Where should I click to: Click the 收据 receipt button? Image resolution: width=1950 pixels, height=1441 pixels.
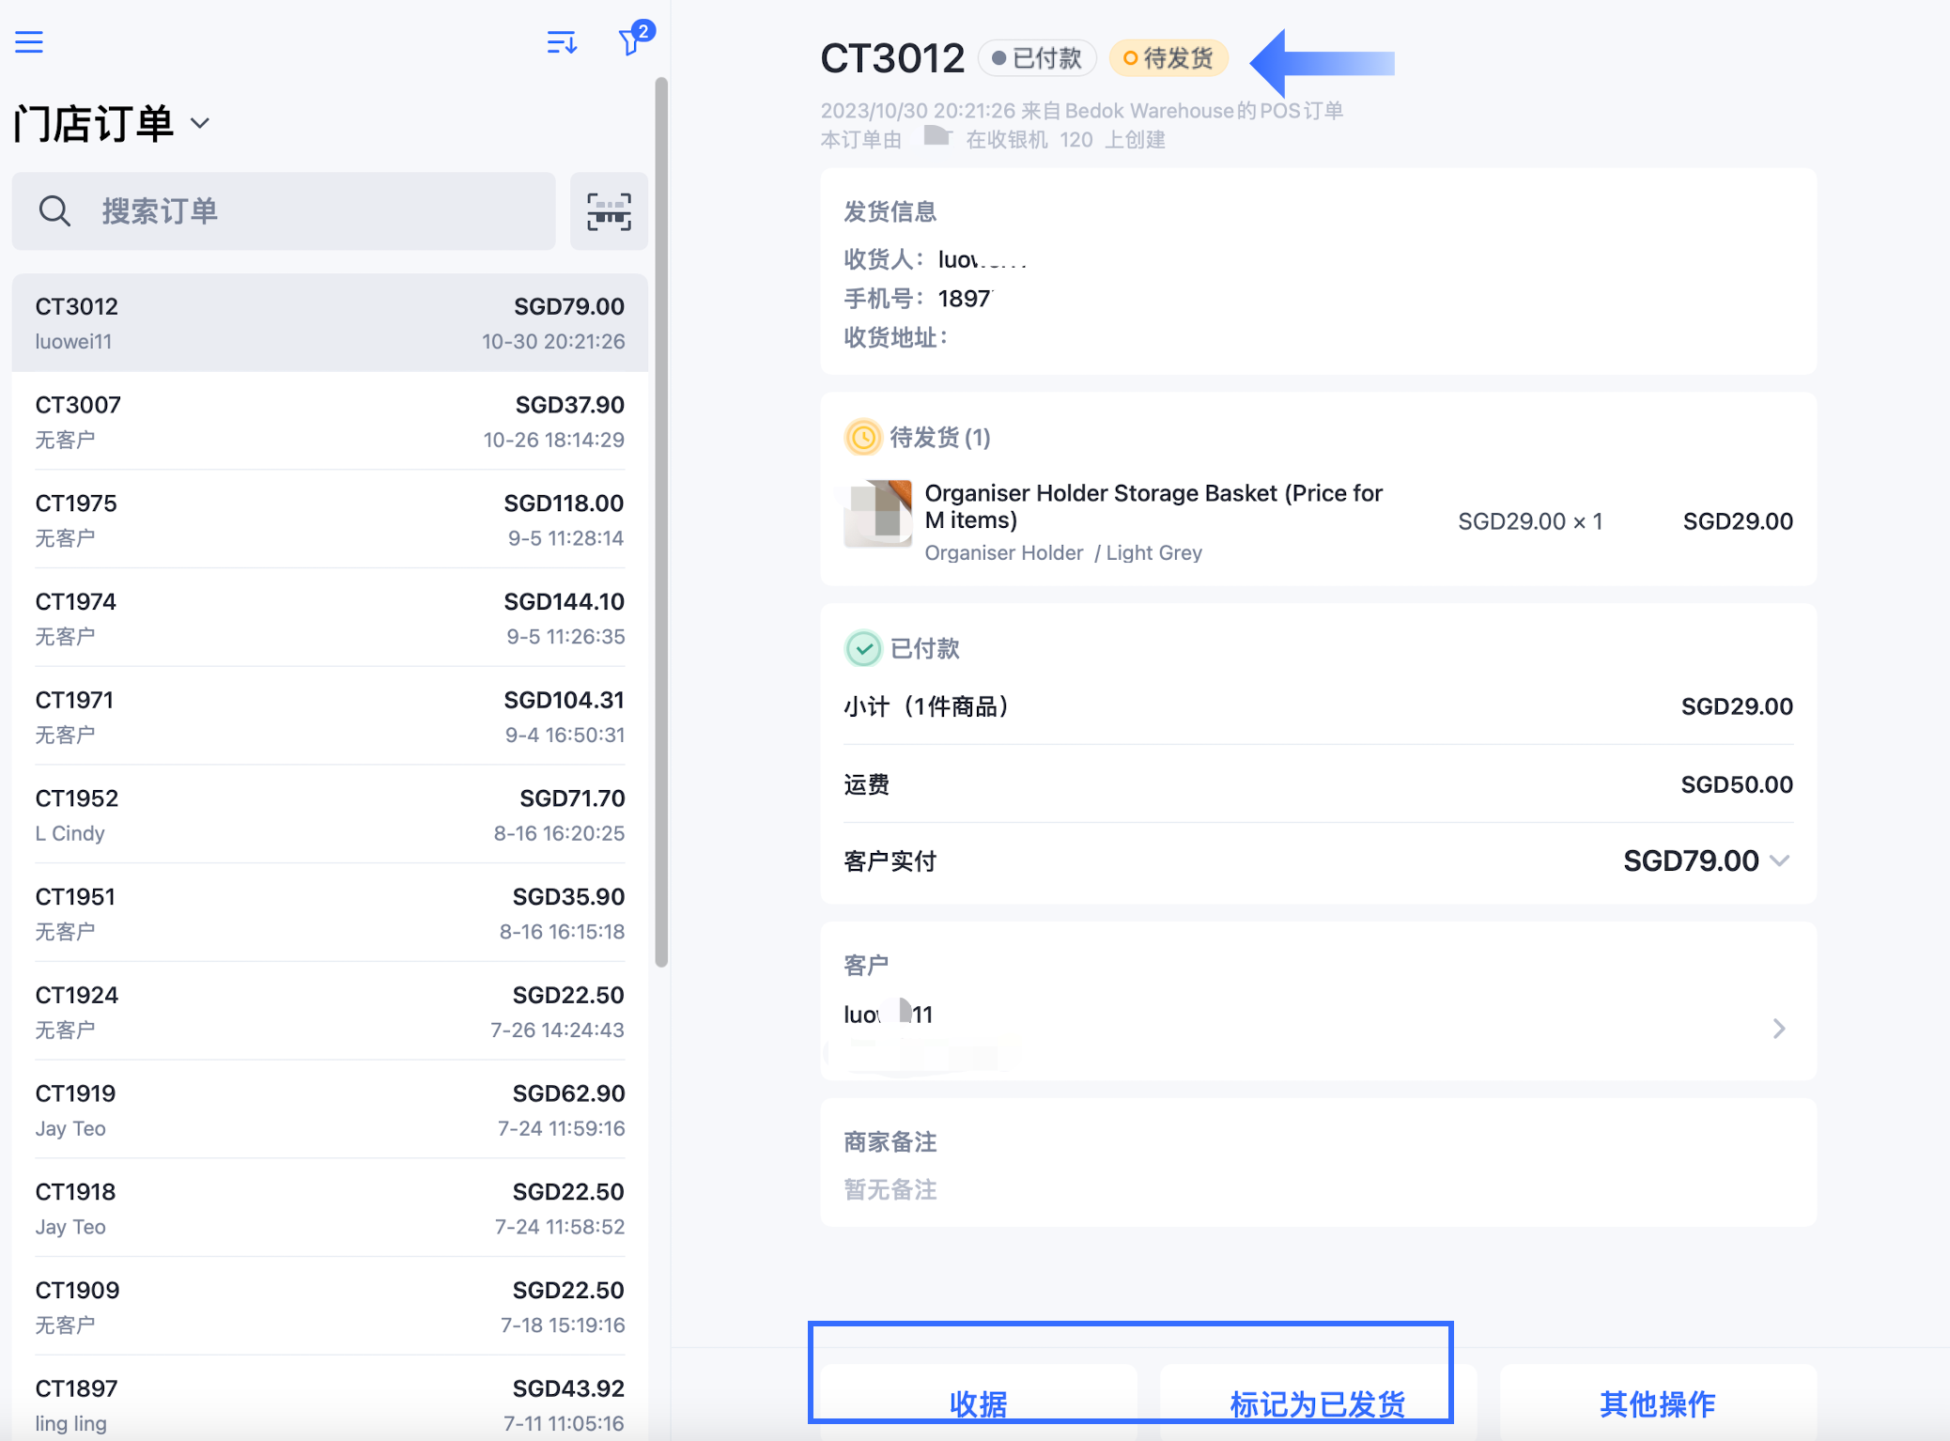tap(978, 1403)
